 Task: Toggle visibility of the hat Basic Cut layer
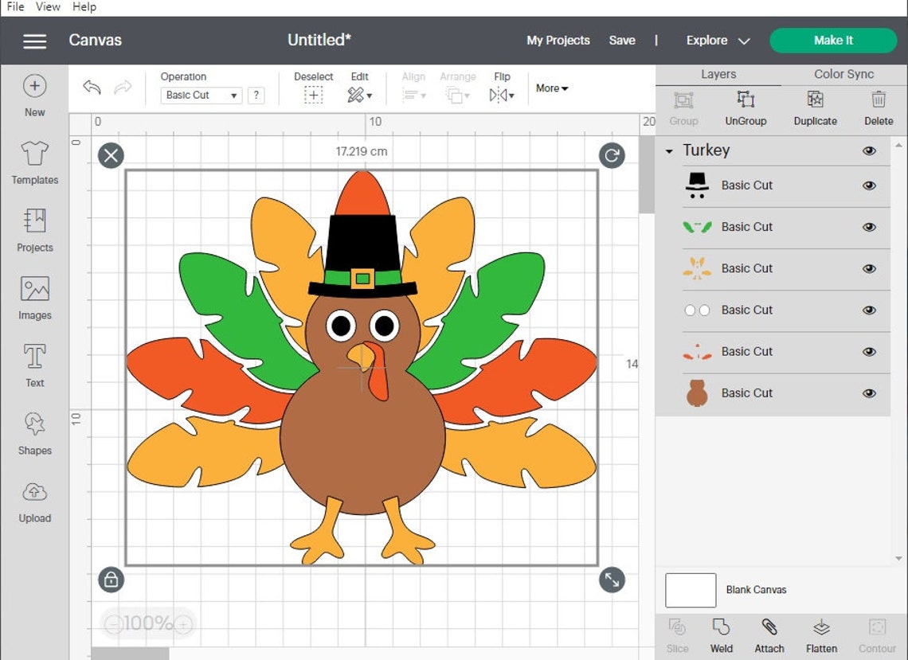pos(869,186)
